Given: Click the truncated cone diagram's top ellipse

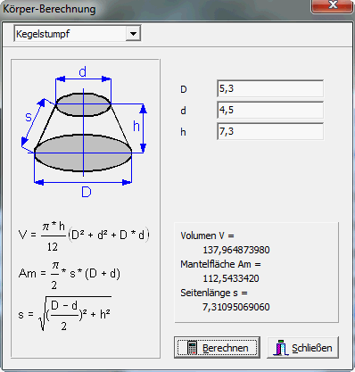Looking at the screenshot, I should (x=83, y=104).
